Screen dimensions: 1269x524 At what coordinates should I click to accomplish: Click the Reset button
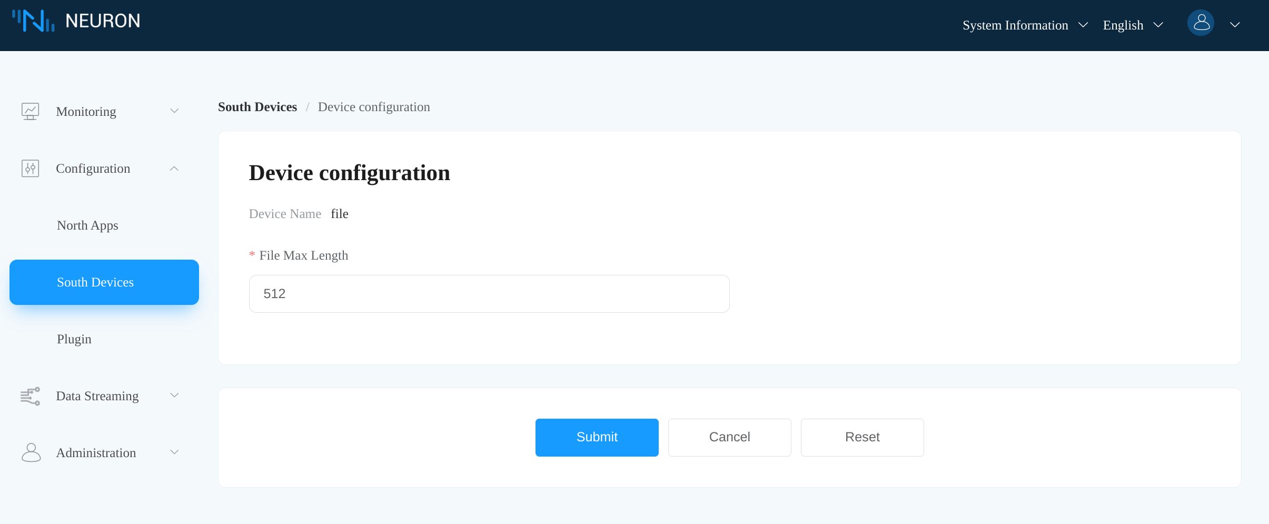click(x=862, y=437)
